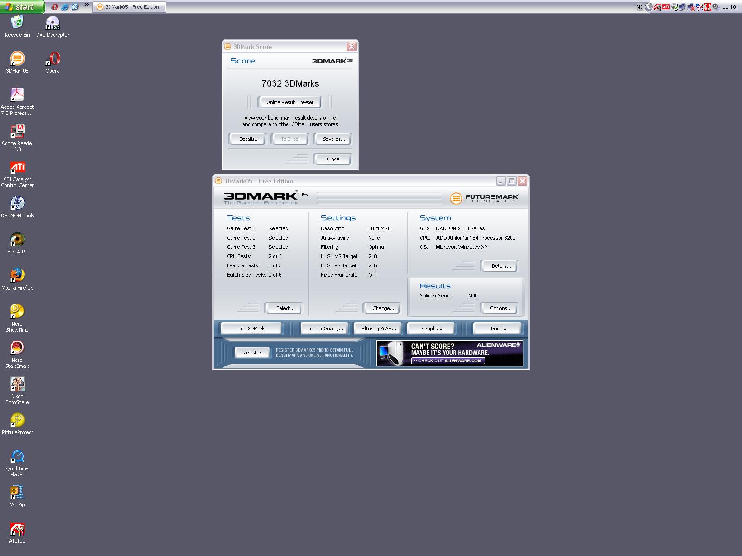Viewport: 742px width, 556px height.
Task: Launch Internet Explorer from quick launch
Action: click(65, 7)
